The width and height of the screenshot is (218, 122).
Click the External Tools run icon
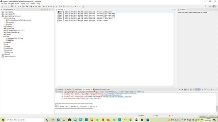31,6
